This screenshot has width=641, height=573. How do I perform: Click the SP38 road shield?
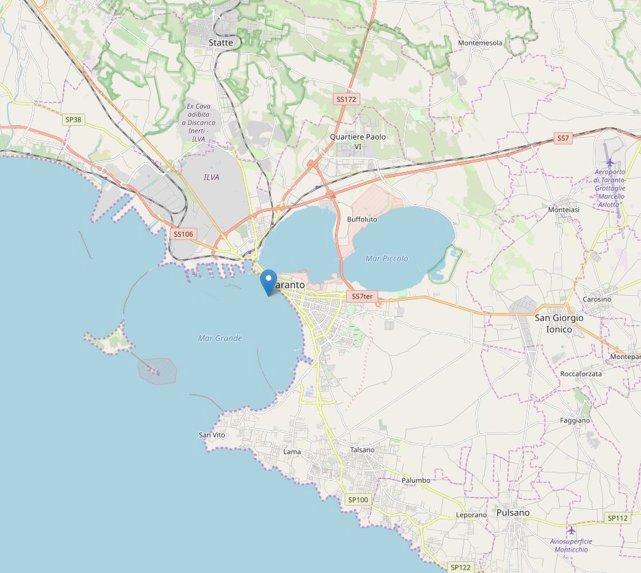74,120
